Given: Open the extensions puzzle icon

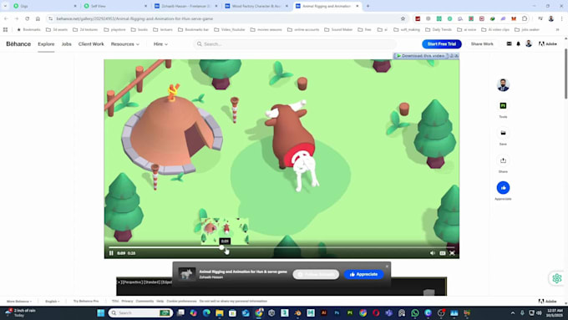Looking at the screenshot, I should 525,18.
